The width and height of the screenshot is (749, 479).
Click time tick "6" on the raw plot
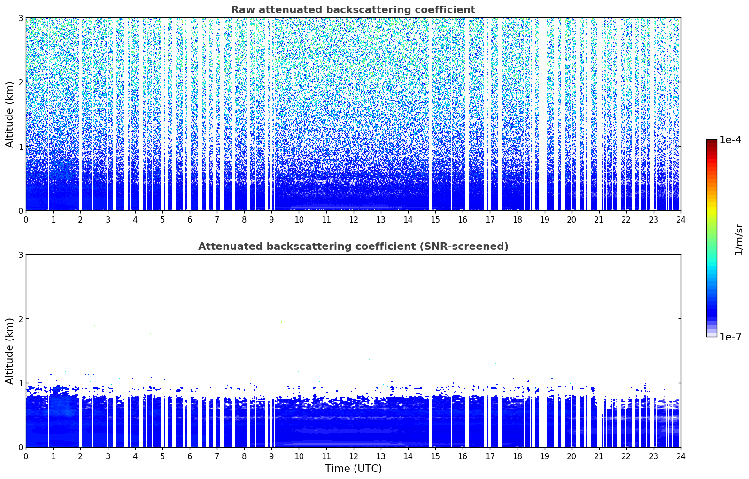tap(190, 219)
